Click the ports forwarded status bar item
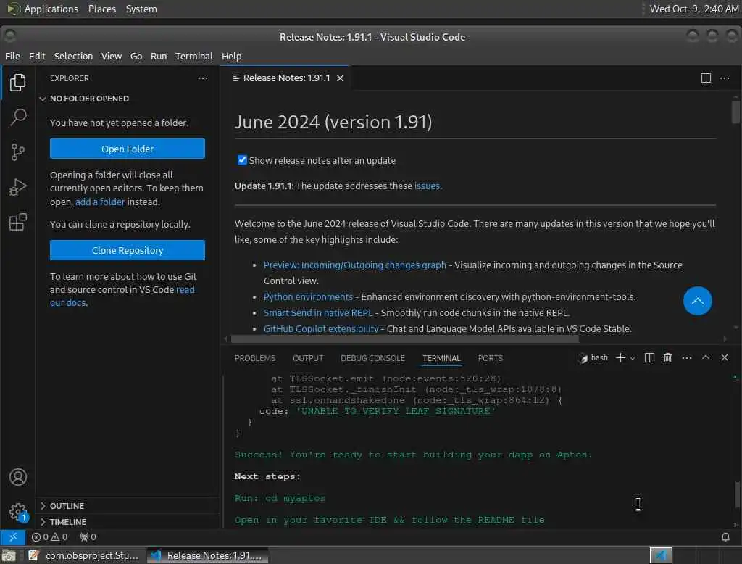Viewport: 742px width, 564px height. click(x=88, y=537)
